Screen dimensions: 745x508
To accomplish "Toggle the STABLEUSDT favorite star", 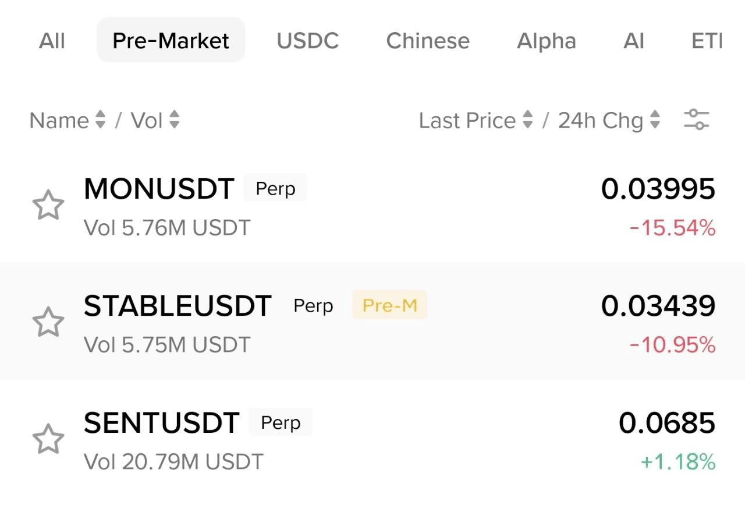I will pos(48,322).
